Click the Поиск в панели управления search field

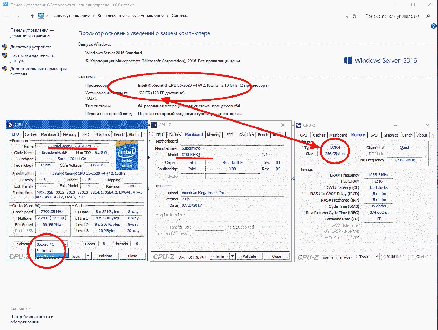tap(392, 16)
